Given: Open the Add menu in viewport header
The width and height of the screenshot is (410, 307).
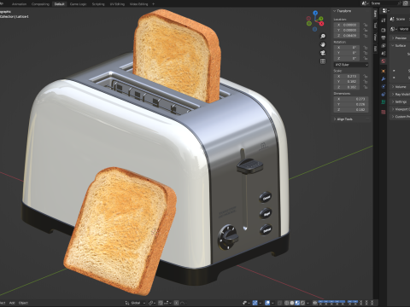Looking at the screenshot, I should pos(12,303).
